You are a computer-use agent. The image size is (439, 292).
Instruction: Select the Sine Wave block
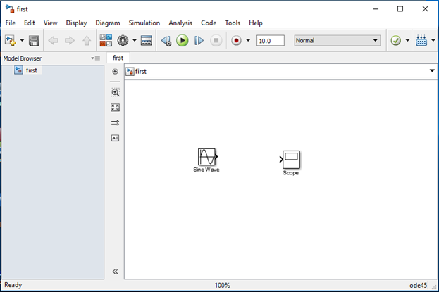point(206,157)
